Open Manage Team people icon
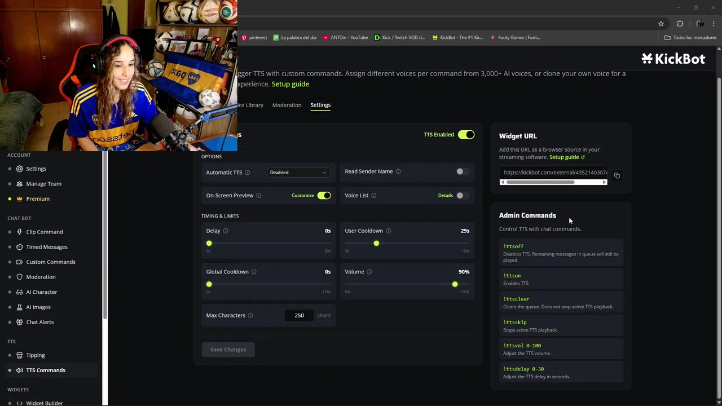Image resolution: width=722 pixels, height=406 pixels. click(x=20, y=184)
